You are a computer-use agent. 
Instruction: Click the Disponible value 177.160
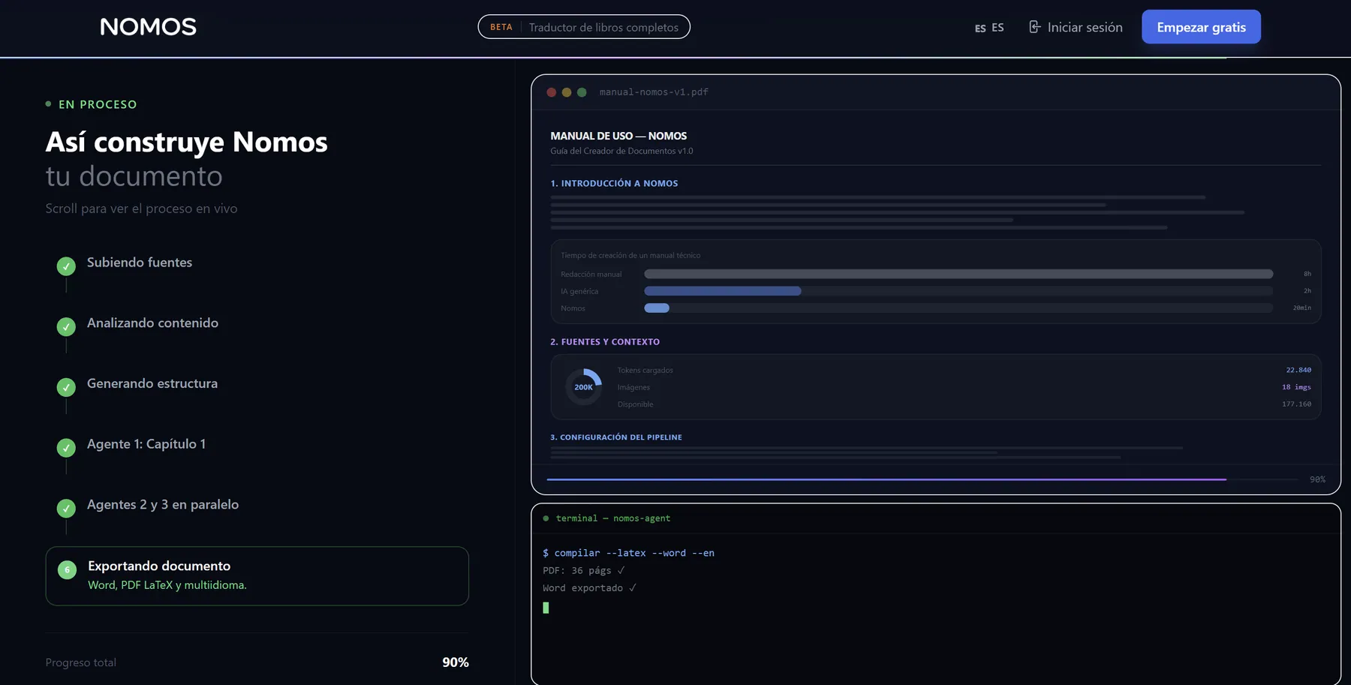pyautogui.click(x=1296, y=404)
